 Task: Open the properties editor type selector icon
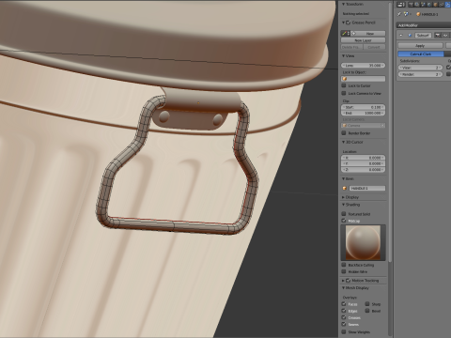(x=401, y=5)
